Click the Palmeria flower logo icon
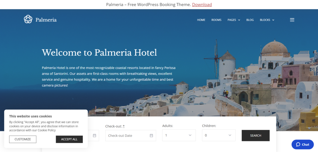 point(28,19)
